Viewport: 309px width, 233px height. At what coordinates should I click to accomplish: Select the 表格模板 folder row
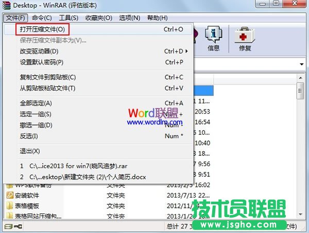(108, 206)
